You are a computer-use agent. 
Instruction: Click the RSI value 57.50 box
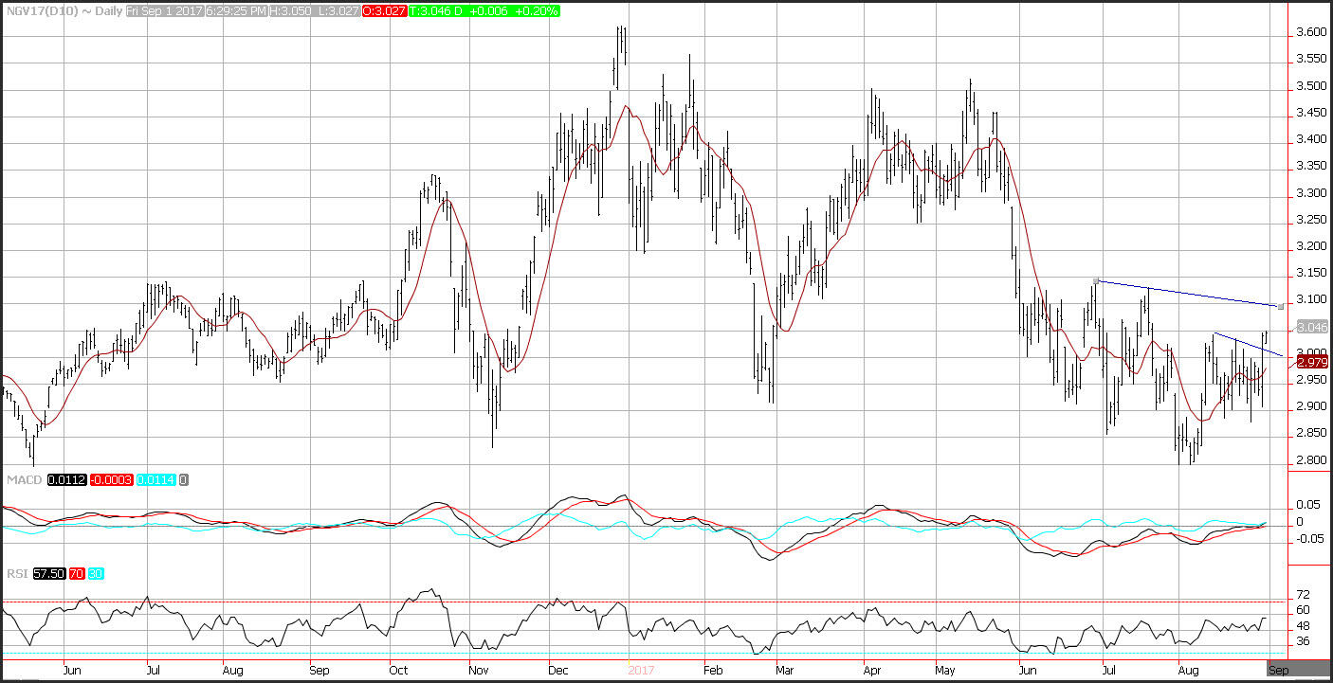tap(48, 574)
